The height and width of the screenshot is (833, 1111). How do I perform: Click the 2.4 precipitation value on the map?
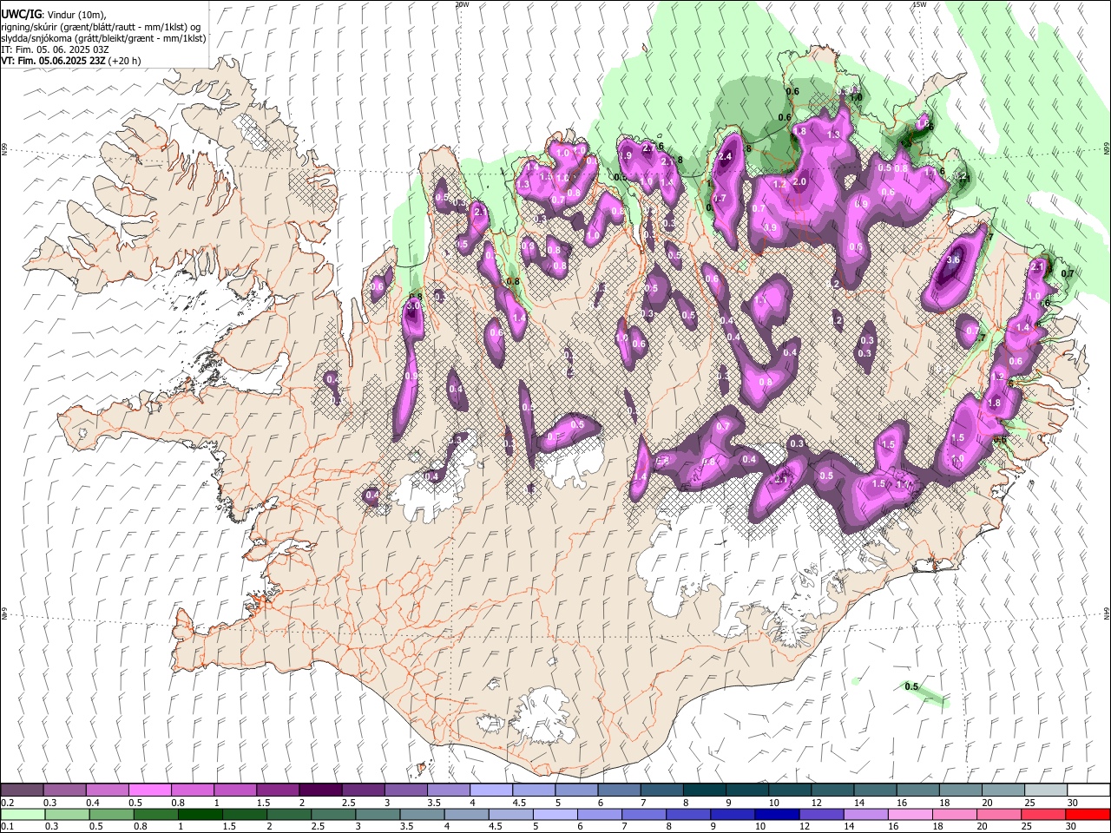[726, 156]
